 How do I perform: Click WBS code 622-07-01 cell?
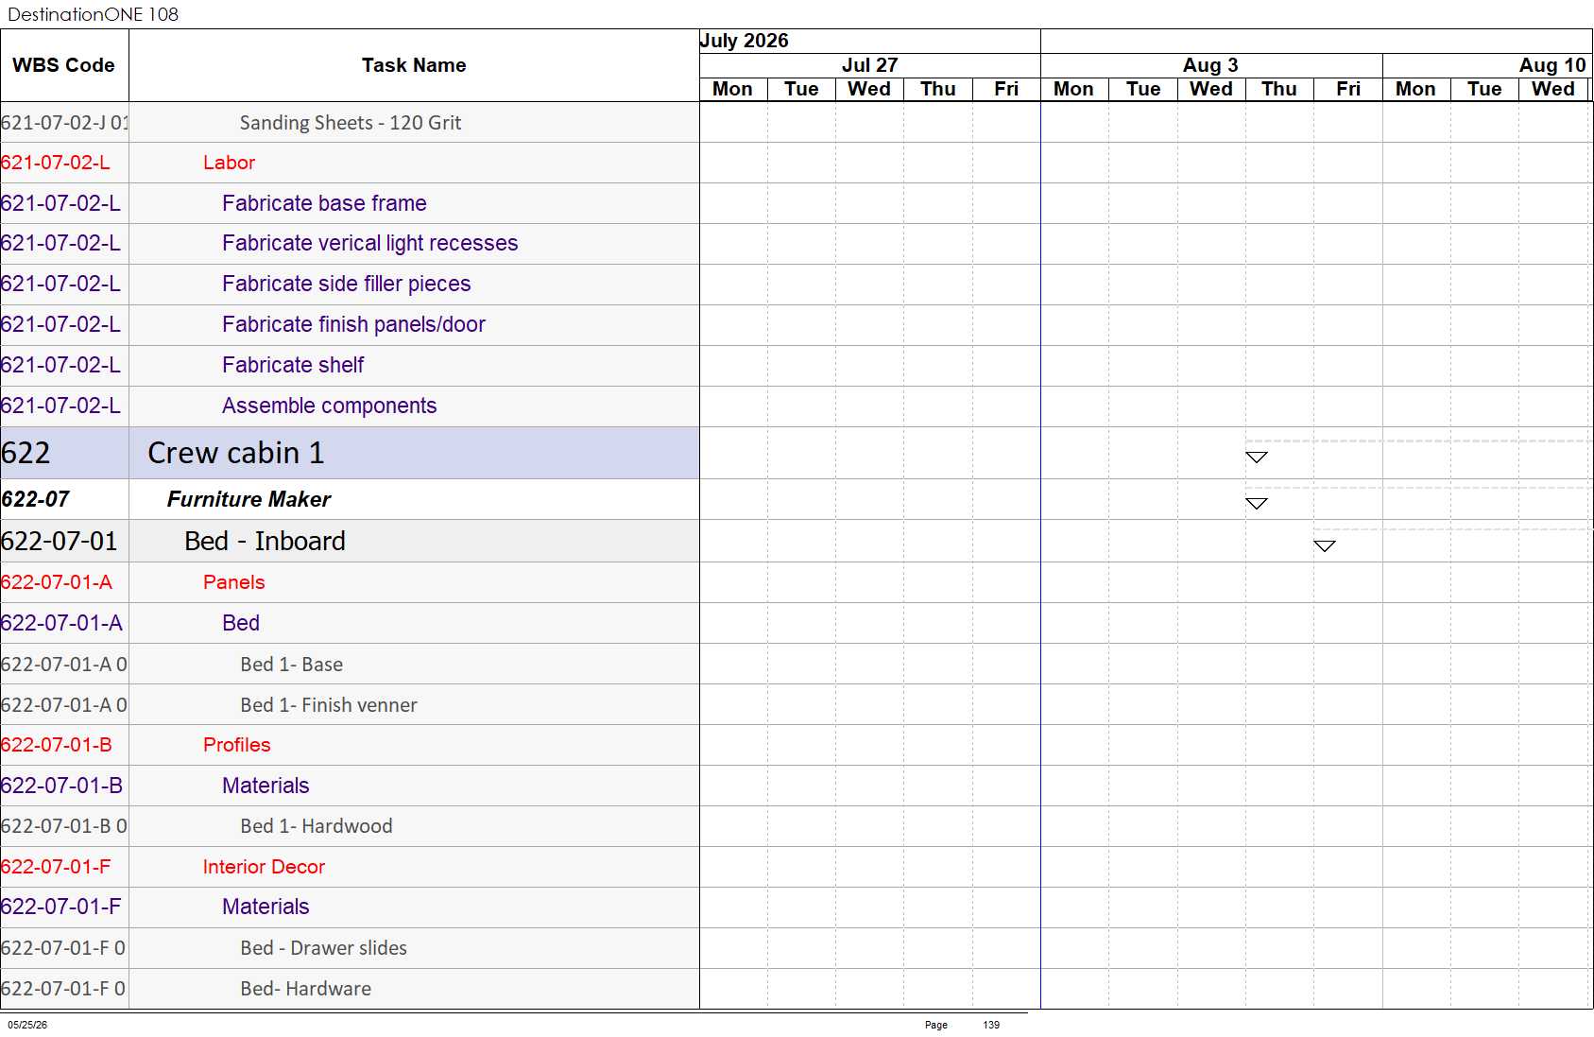pyautogui.click(x=64, y=541)
